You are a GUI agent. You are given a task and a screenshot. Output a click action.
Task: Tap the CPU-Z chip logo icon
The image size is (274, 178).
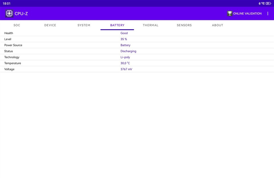coord(9,13)
